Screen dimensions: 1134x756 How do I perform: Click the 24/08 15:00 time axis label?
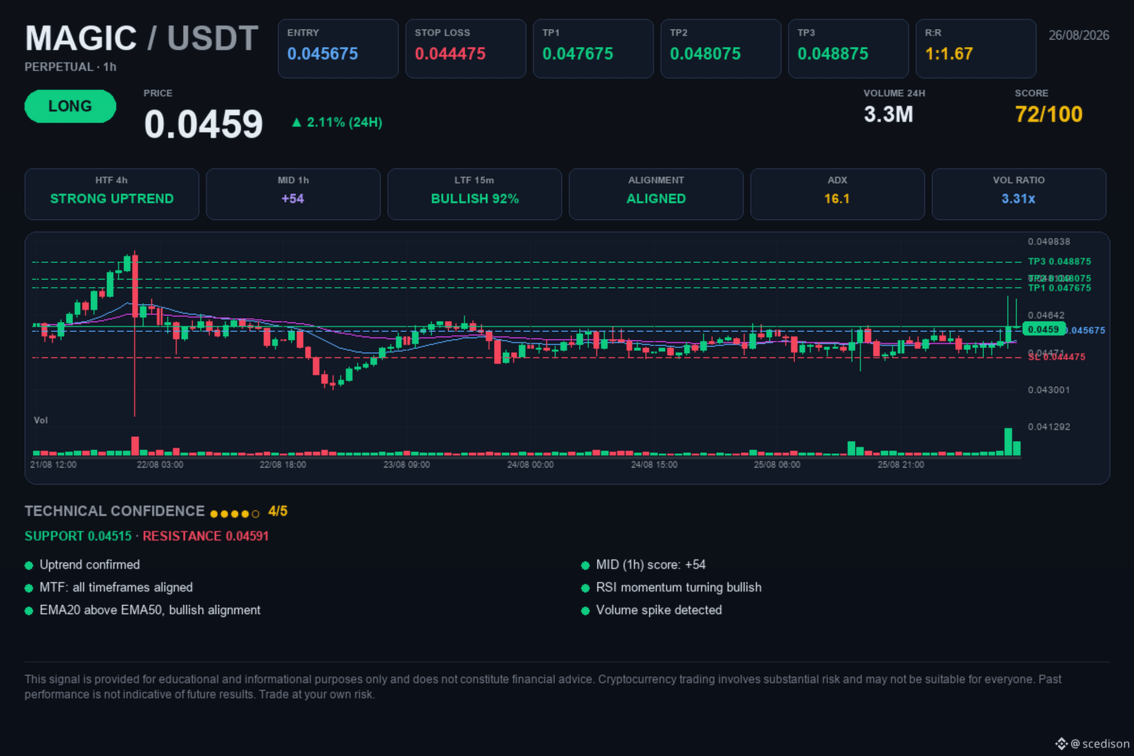pyautogui.click(x=654, y=465)
